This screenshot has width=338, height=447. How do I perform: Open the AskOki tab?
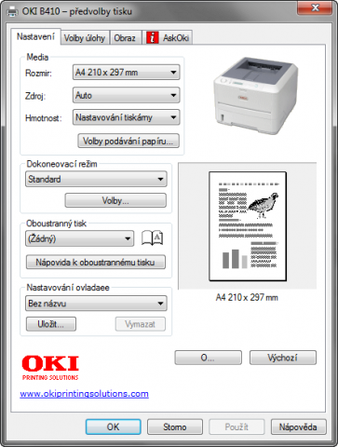tap(168, 38)
